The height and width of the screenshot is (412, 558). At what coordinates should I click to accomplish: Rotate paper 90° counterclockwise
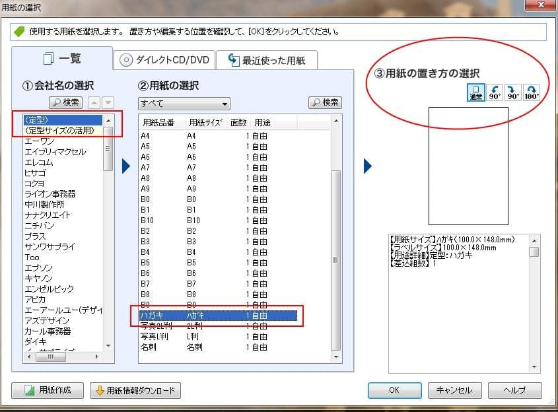pos(494,92)
